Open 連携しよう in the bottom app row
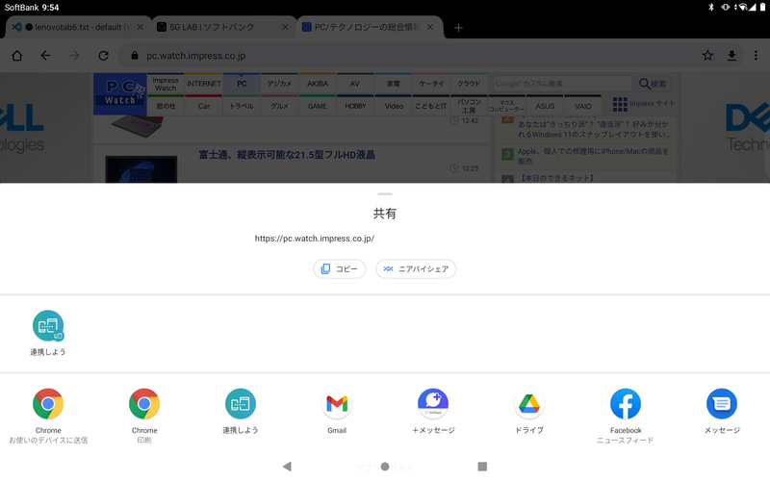 (241, 403)
